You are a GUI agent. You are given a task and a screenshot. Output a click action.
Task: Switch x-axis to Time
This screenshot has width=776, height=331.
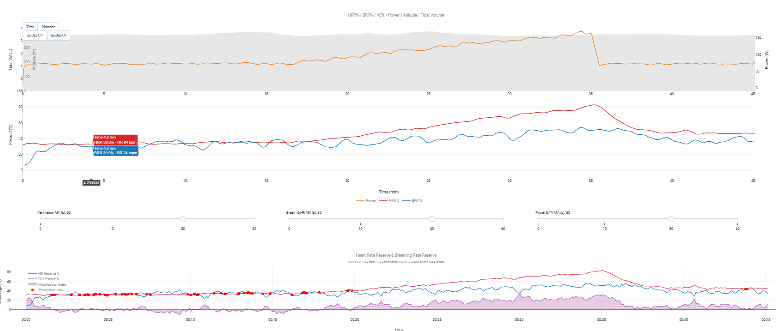[x=30, y=27]
